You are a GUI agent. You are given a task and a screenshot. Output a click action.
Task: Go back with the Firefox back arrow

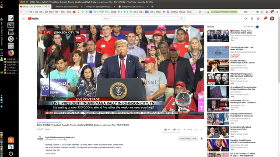point(21,12)
